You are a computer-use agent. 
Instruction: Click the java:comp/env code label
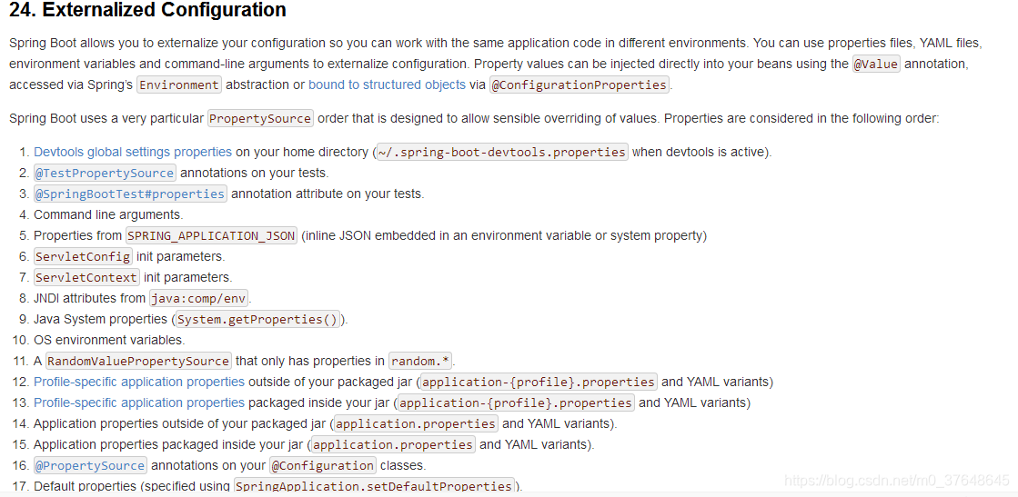pos(199,298)
